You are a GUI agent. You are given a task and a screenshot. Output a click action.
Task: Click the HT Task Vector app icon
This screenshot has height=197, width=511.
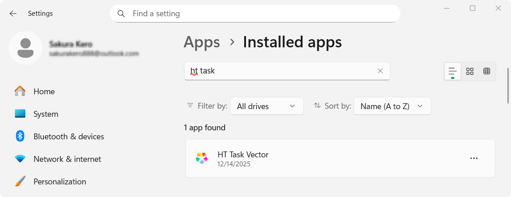pyautogui.click(x=202, y=158)
